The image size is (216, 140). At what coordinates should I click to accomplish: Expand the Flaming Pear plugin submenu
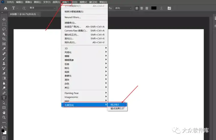(84, 93)
